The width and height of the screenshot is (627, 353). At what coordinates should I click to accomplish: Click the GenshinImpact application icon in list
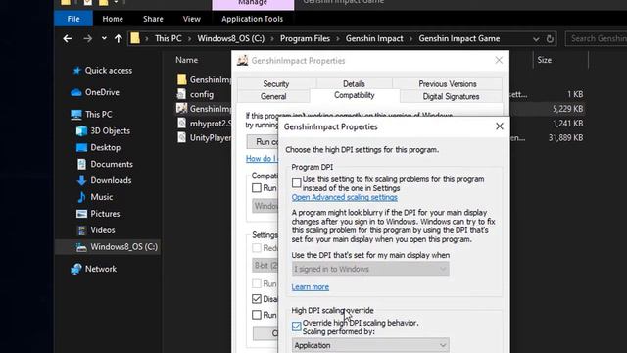tap(182, 109)
